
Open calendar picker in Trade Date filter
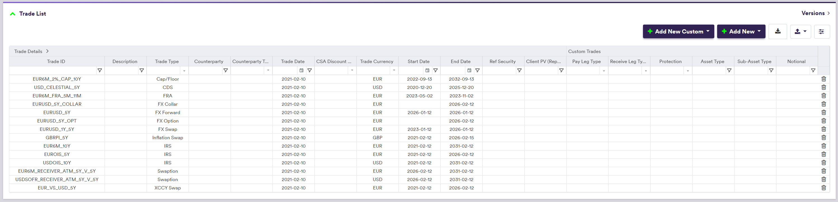[x=301, y=70]
